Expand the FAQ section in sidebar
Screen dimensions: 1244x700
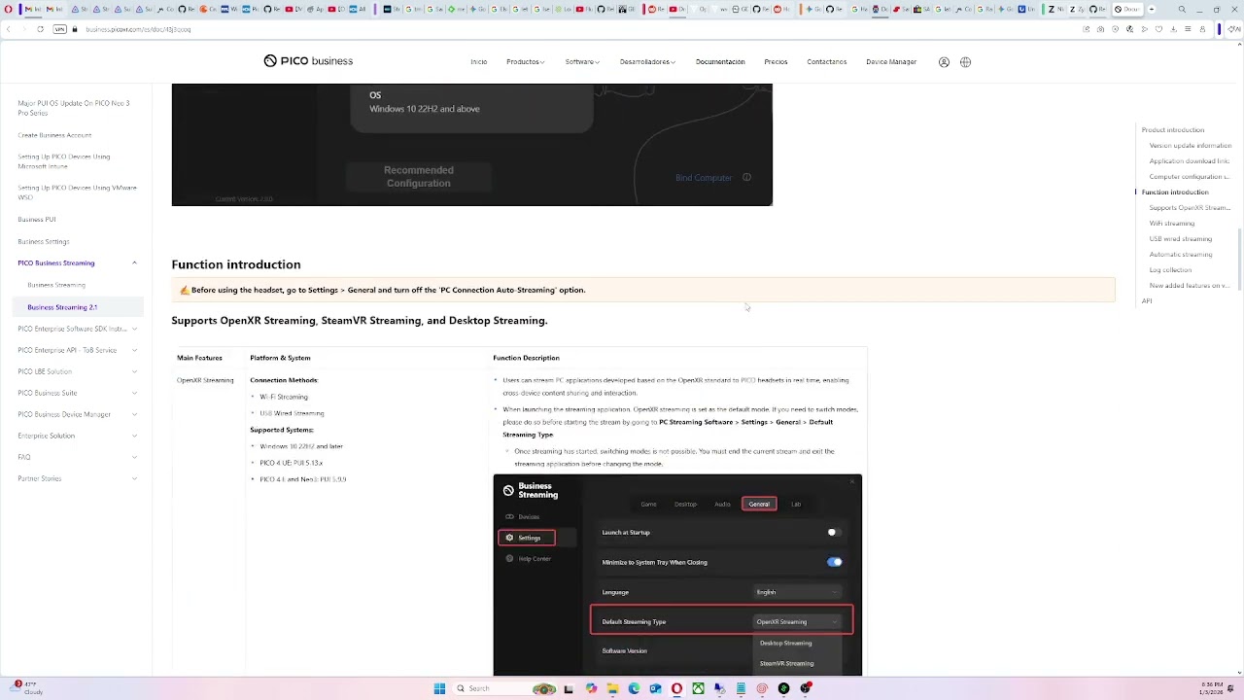134,457
